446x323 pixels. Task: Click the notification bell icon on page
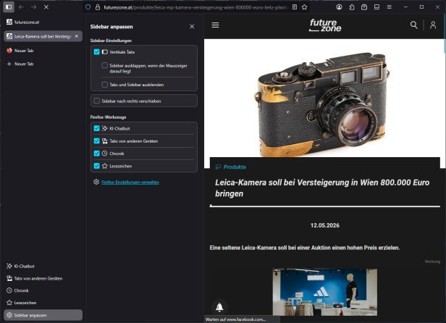219,307
